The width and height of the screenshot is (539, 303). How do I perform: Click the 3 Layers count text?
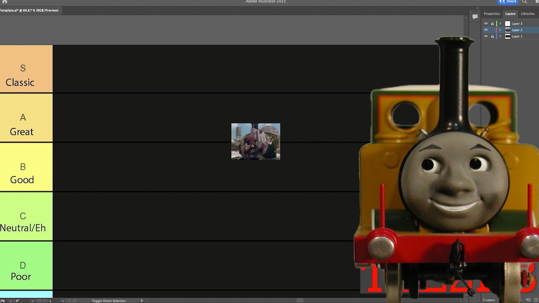pos(489,300)
